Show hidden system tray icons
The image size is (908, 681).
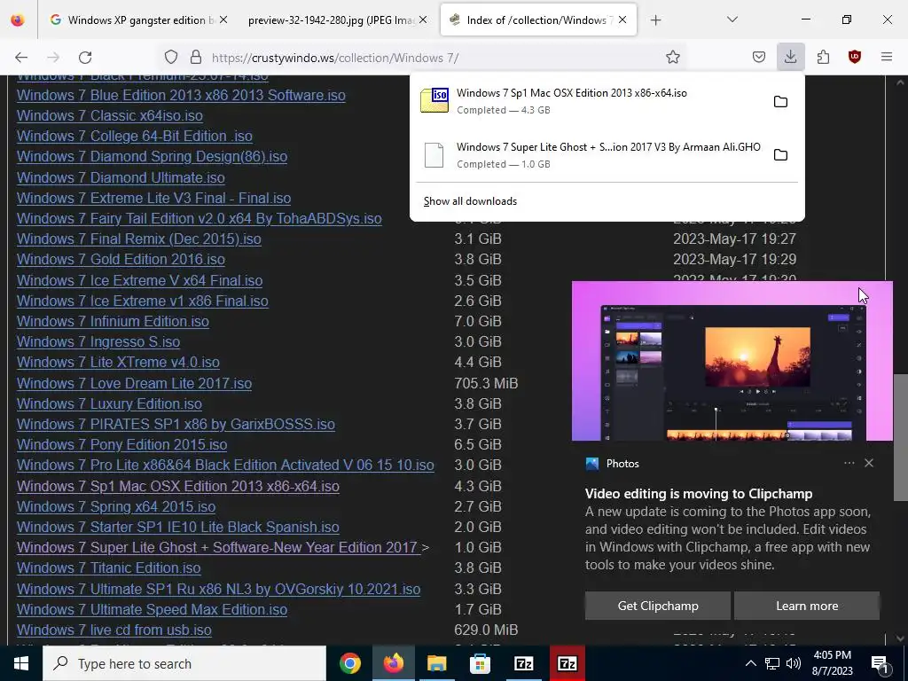[750, 663]
